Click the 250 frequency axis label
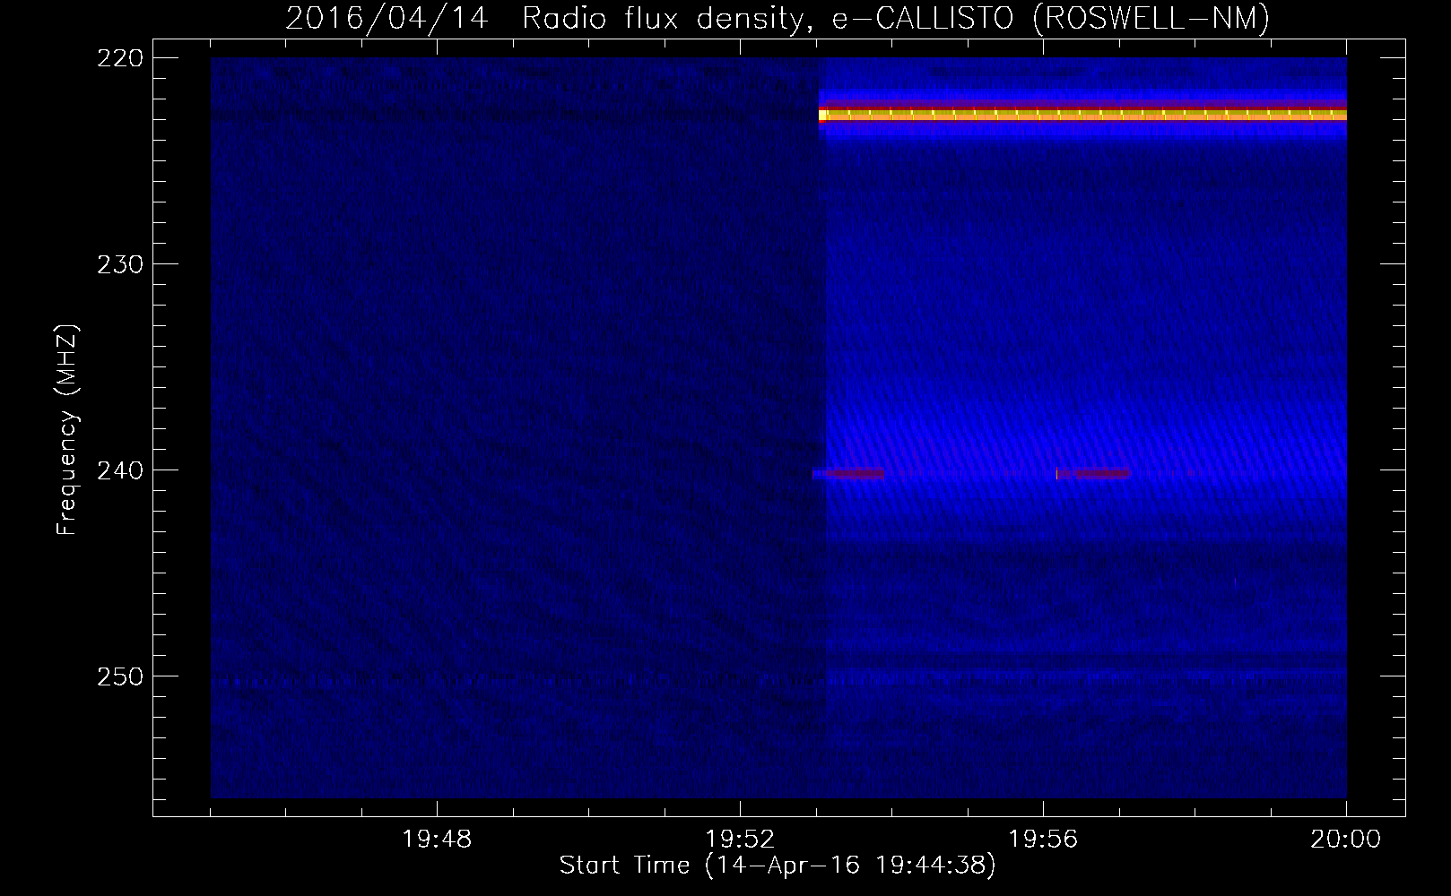This screenshot has width=1451, height=896. [x=119, y=676]
